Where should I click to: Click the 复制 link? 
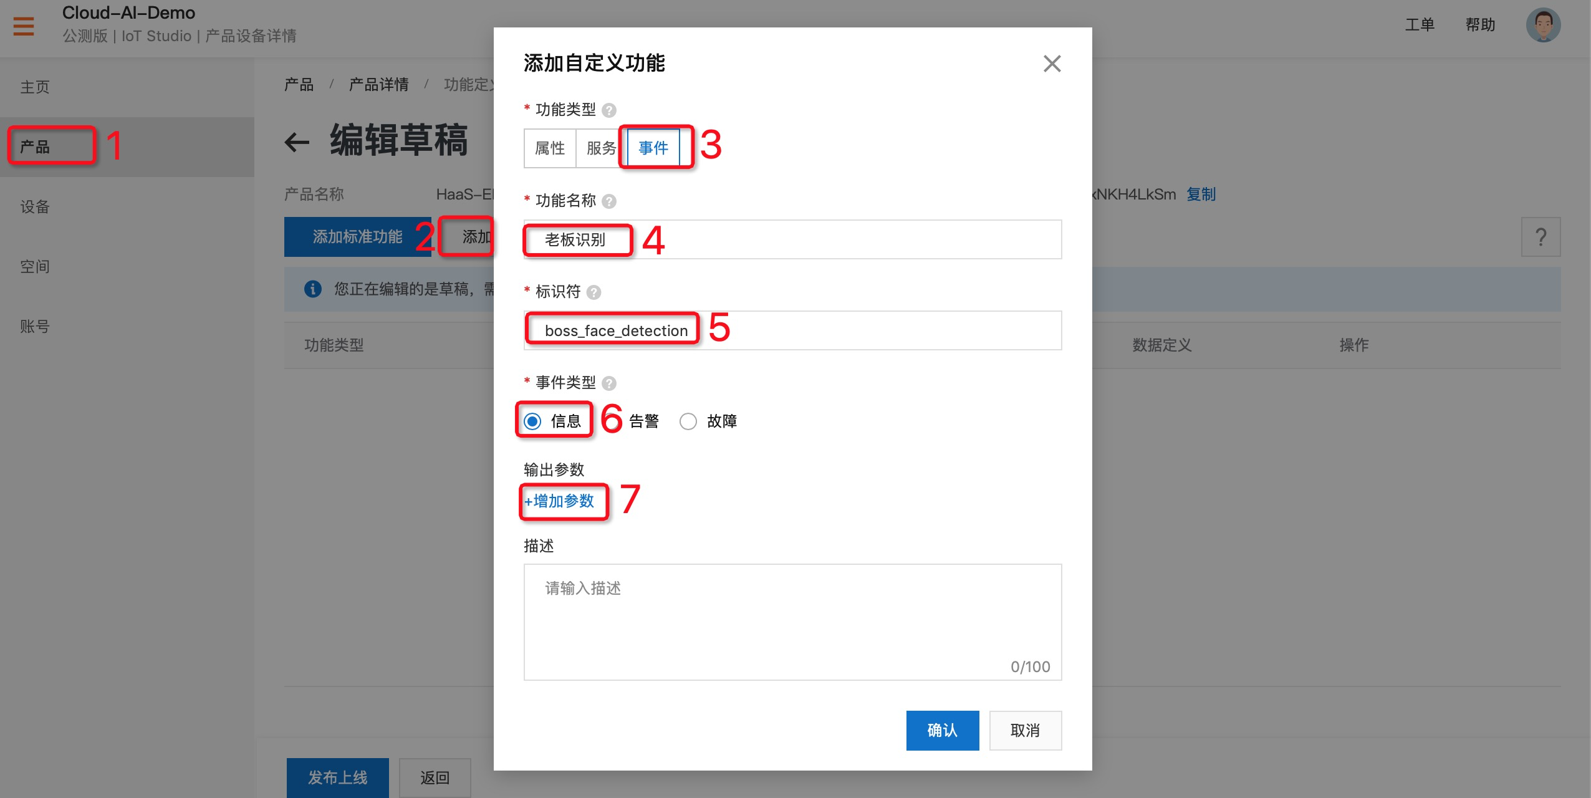pyautogui.click(x=1201, y=195)
